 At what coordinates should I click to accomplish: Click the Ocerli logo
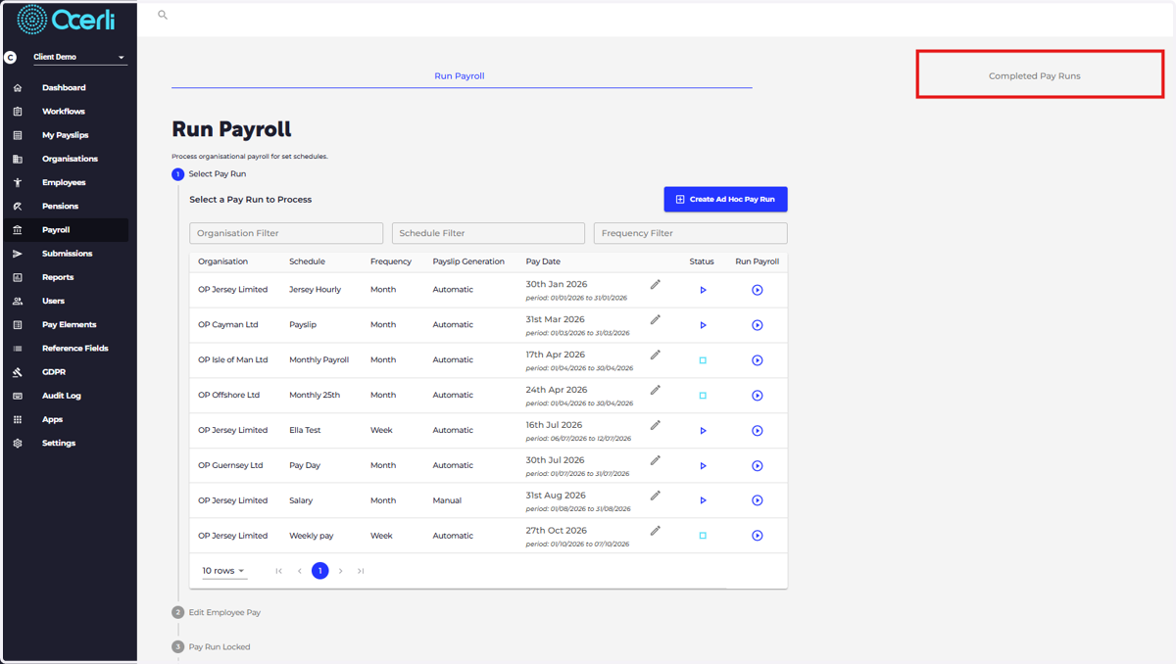[x=66, y=20]
